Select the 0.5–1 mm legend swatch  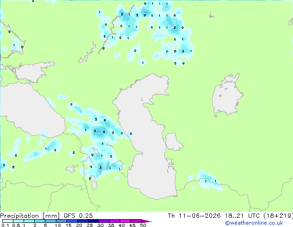pyautogui.click(x=18, y=221)
